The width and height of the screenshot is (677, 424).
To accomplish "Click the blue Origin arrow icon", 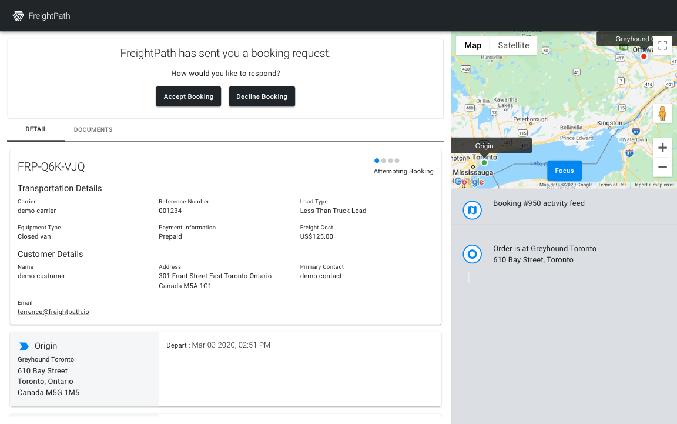I will click(24, 346).
